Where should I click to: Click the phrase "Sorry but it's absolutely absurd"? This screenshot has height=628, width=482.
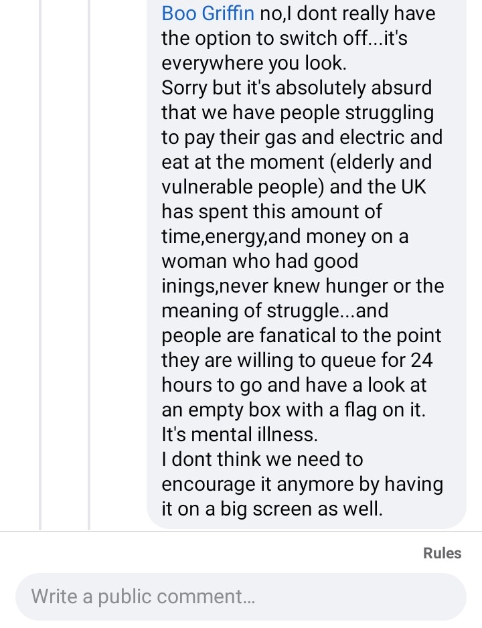click(x=297, y=88)
